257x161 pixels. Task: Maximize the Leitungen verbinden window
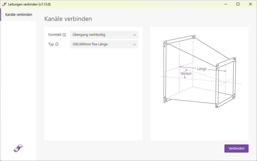click(238, 4)
